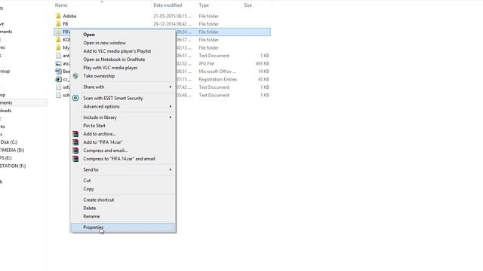This screenshot has width=483, height=271.
Task: Select the Adobe folder name
Action: (69, 16)
